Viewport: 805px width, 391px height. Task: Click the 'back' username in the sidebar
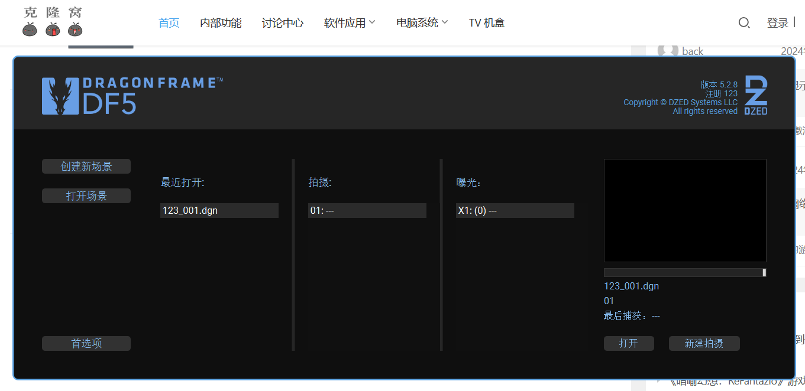[693, 51]
